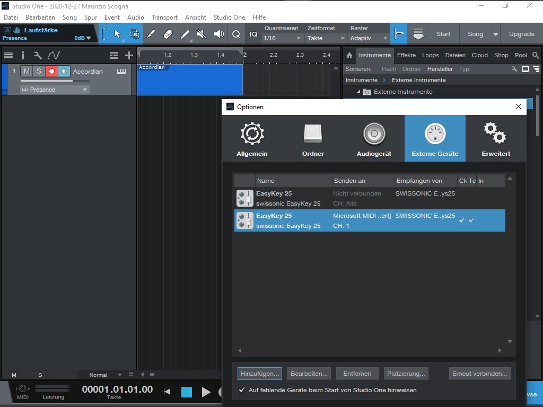Click the IQ input quantize icon
543x407 pixels.
(253, 34)
